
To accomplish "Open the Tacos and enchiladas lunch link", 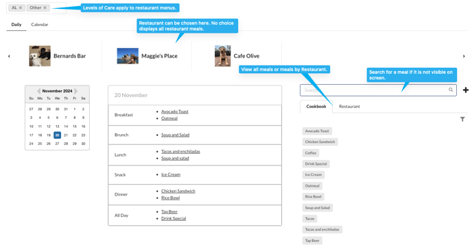I will tap(180, 151).
